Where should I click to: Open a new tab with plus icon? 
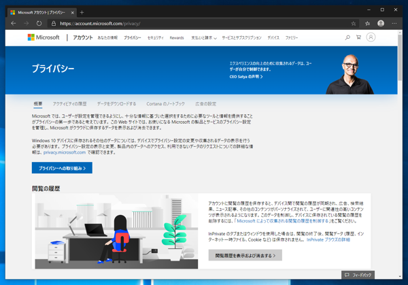click(x=82, y=12)
